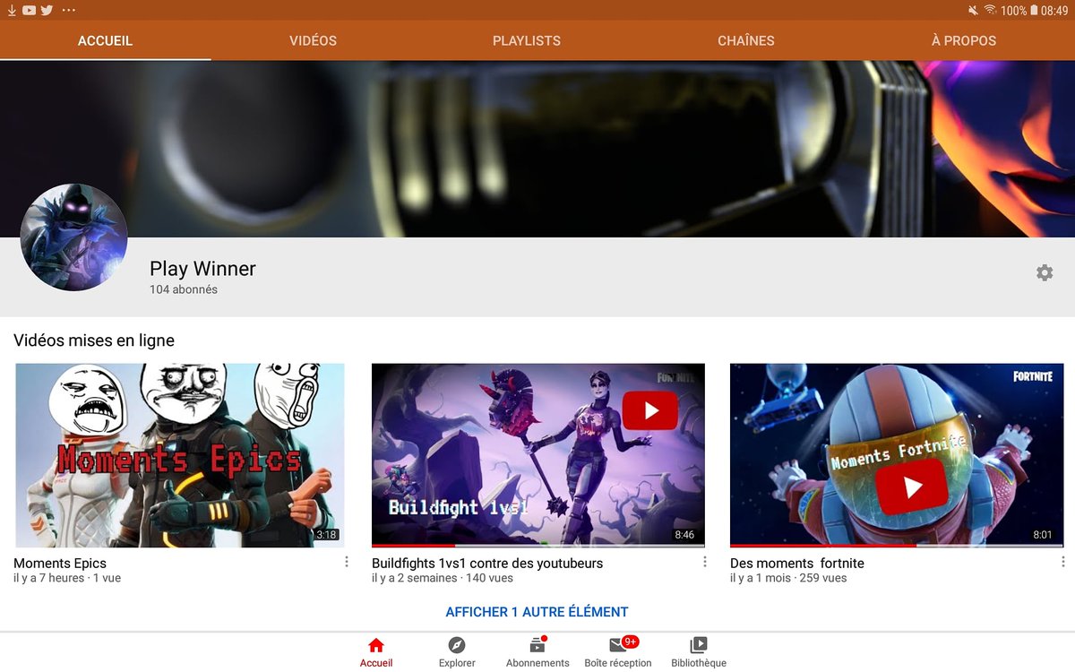Click 'il y a 7 heures · 1 vue'
1075x672 pixels.
[67, 579]
